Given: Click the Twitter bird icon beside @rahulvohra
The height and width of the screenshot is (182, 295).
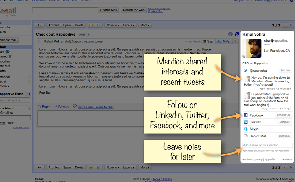Looking at the screenshot, I should pyautogui.click(x=246, y=71).
